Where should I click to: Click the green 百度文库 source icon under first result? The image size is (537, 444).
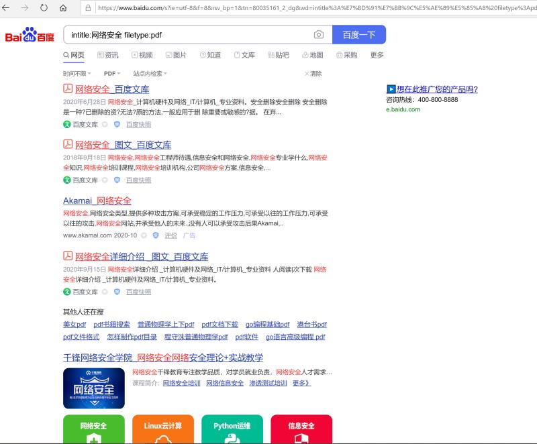tap(67, 124)
